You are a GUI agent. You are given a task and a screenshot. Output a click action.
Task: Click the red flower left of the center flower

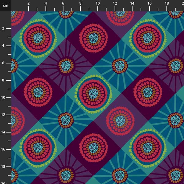click(x=38, y=92)
